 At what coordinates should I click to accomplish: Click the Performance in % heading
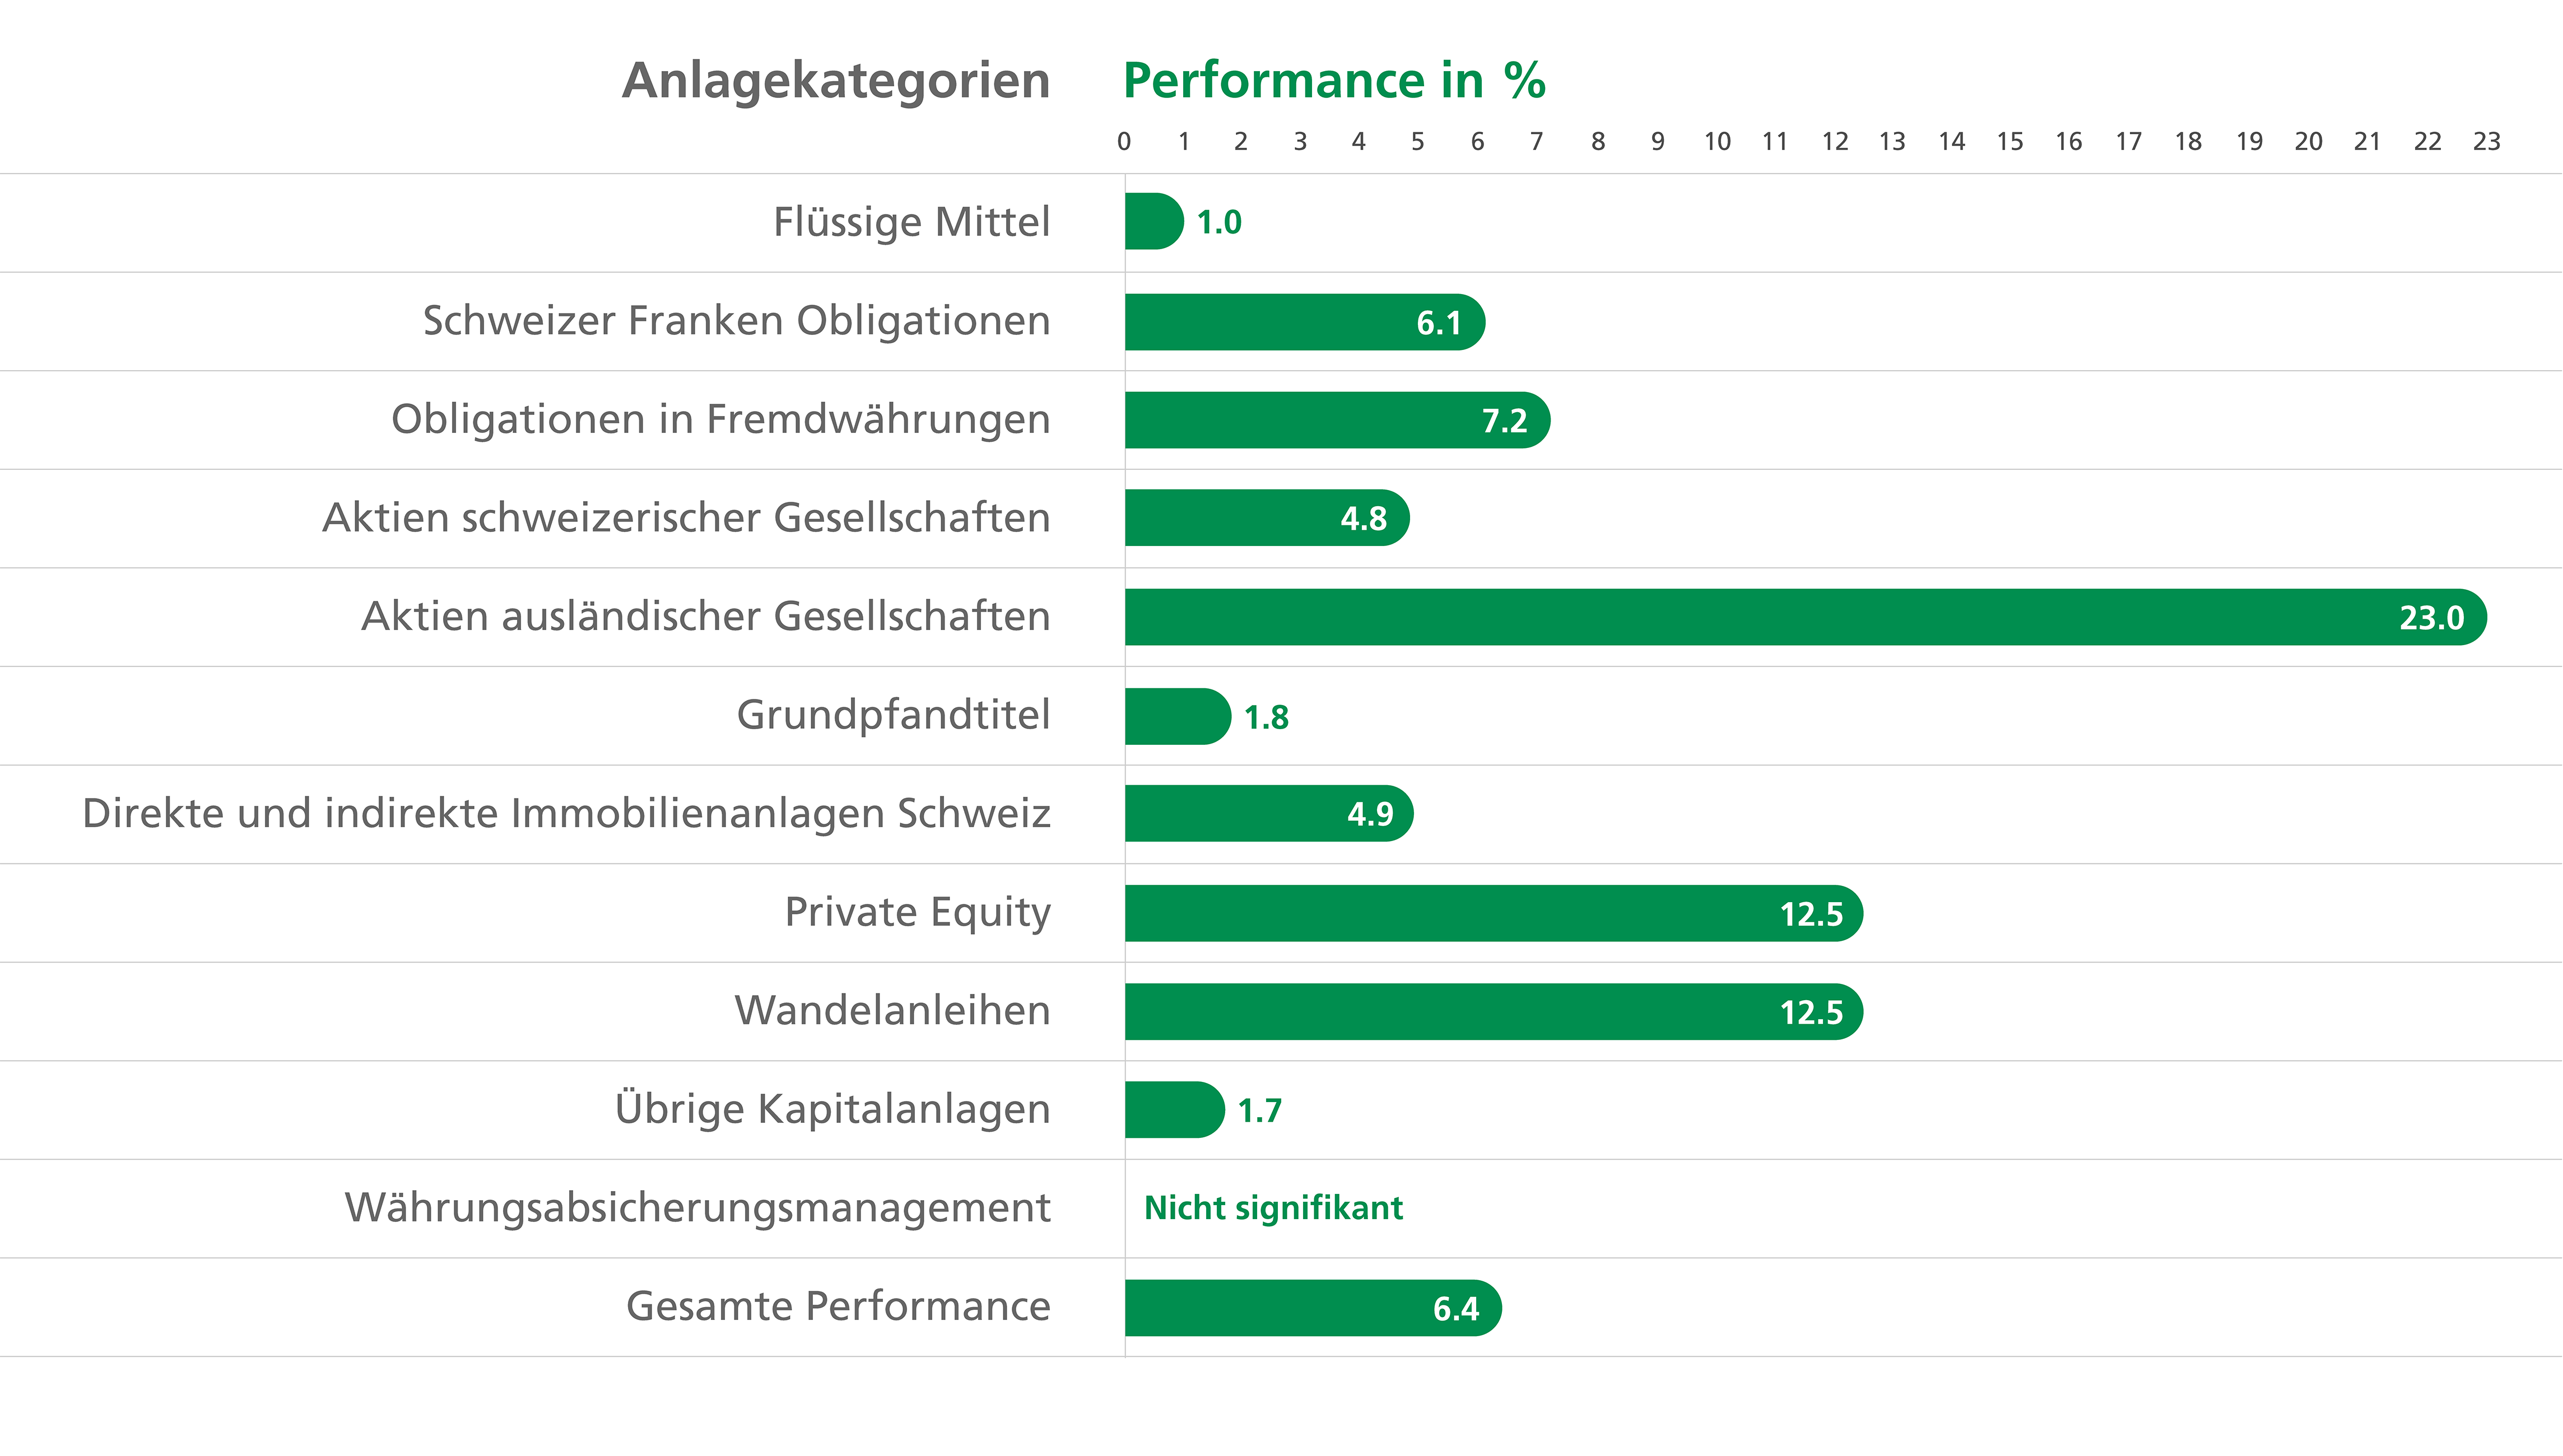click(x=1334, y=80)
